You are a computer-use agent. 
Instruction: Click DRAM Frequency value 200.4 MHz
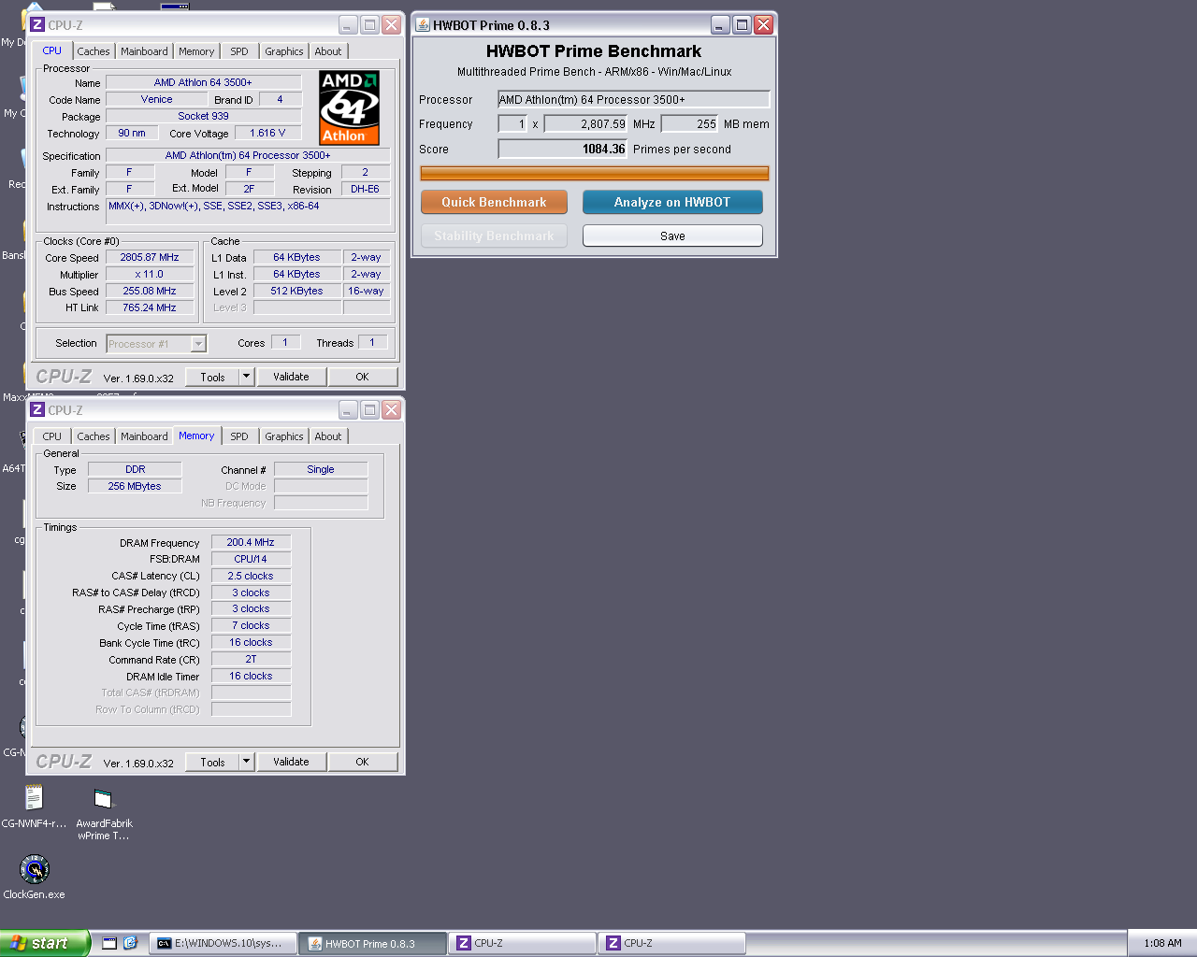[251, 542]
